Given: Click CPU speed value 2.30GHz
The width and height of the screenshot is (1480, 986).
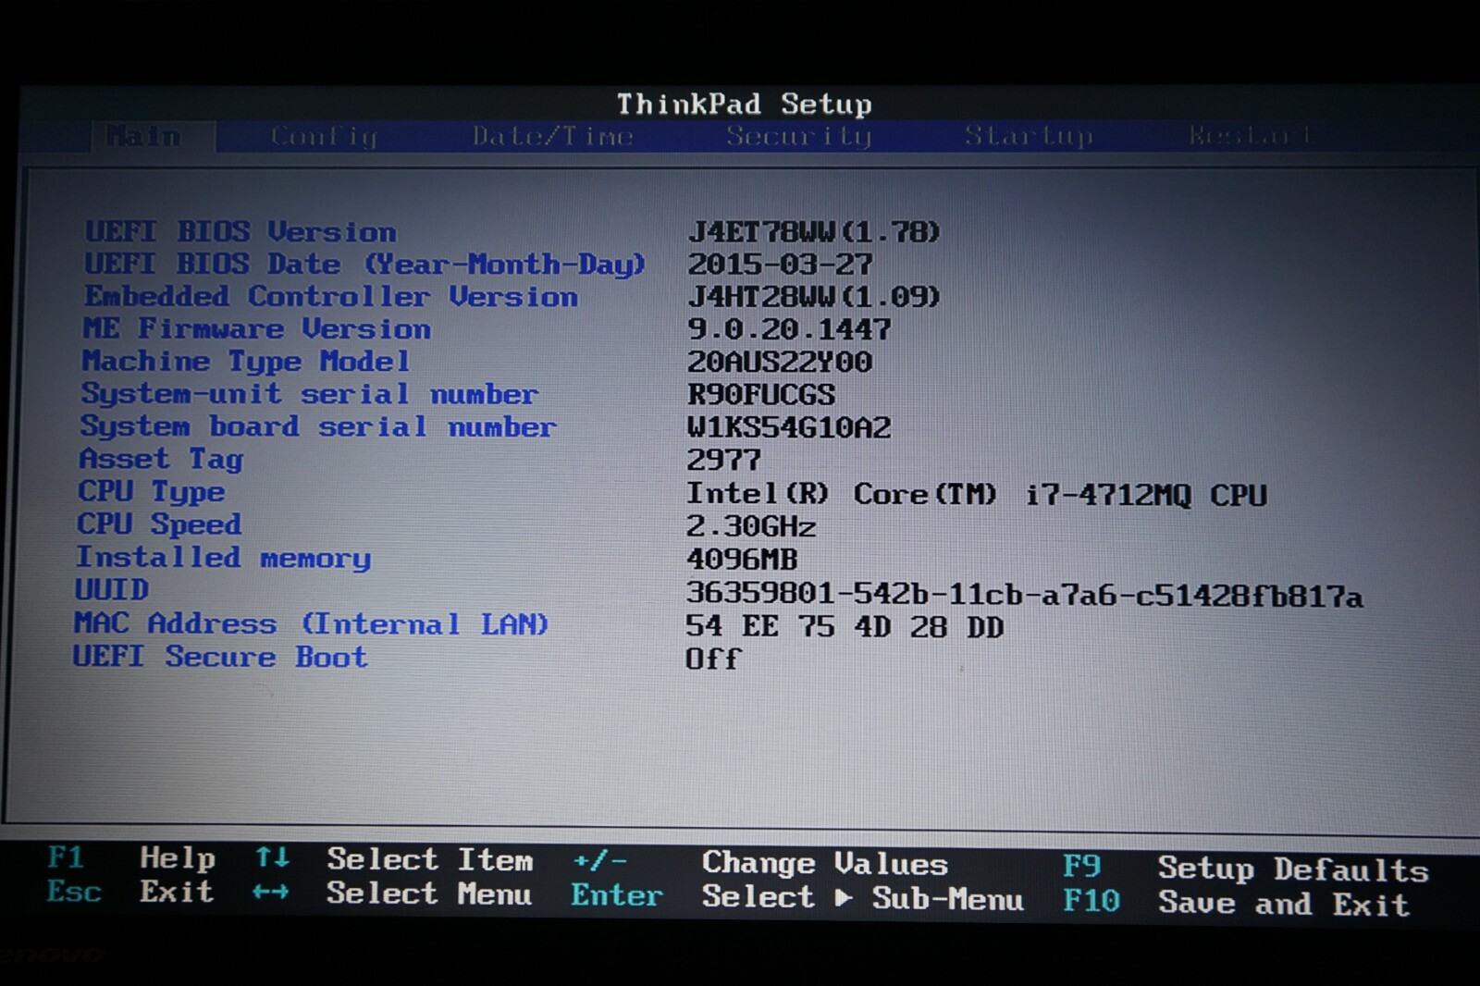Looking at the screenshot, I should [751, 526].
